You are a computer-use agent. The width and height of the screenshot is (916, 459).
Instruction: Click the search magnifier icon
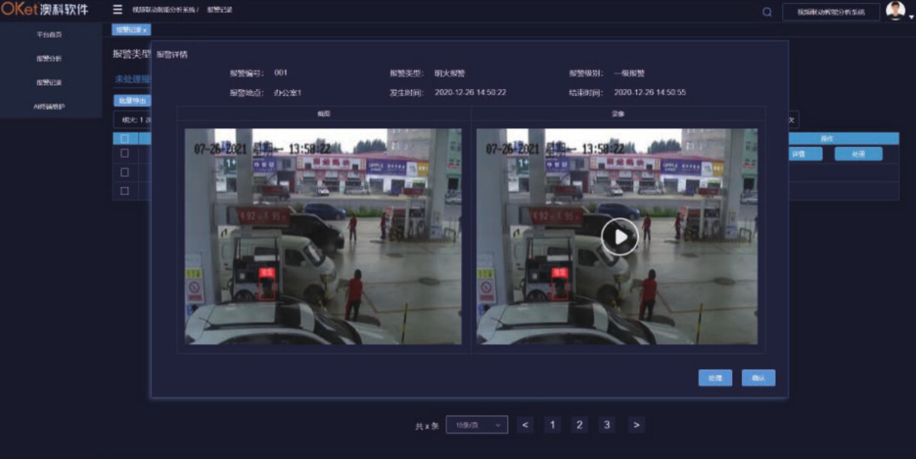[766, 11]
